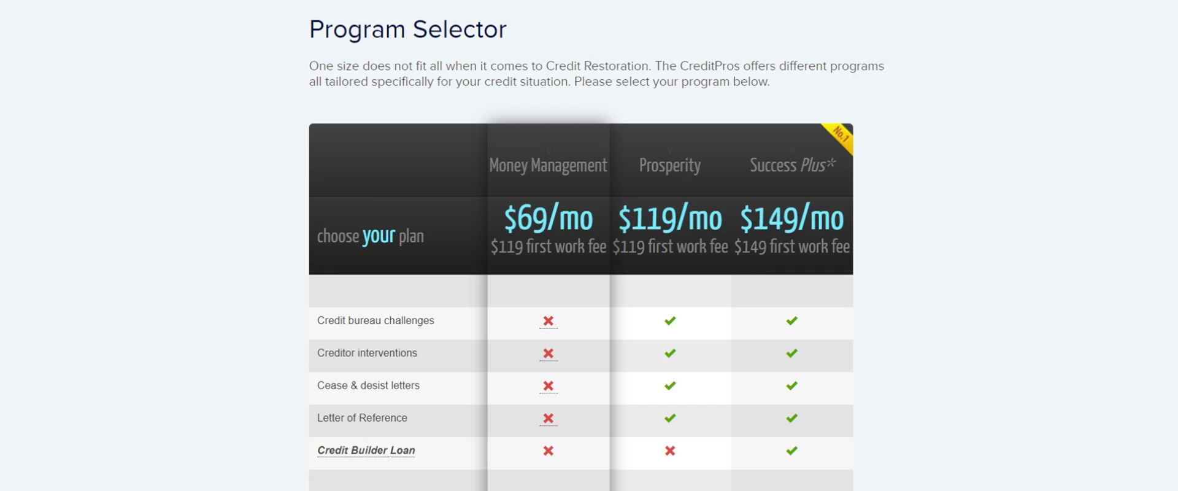Choose the $69/mo price
Image resolution: width=1178 pixels, height=491 pixels.
[x=549, y=219]
